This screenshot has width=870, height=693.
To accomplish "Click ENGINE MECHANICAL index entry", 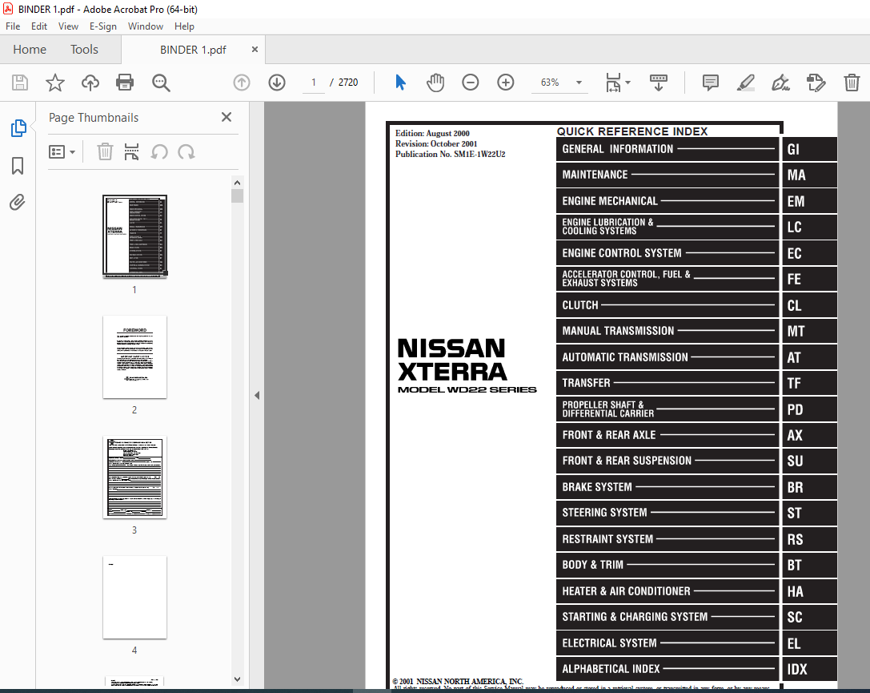I will [x=668, y=201].
